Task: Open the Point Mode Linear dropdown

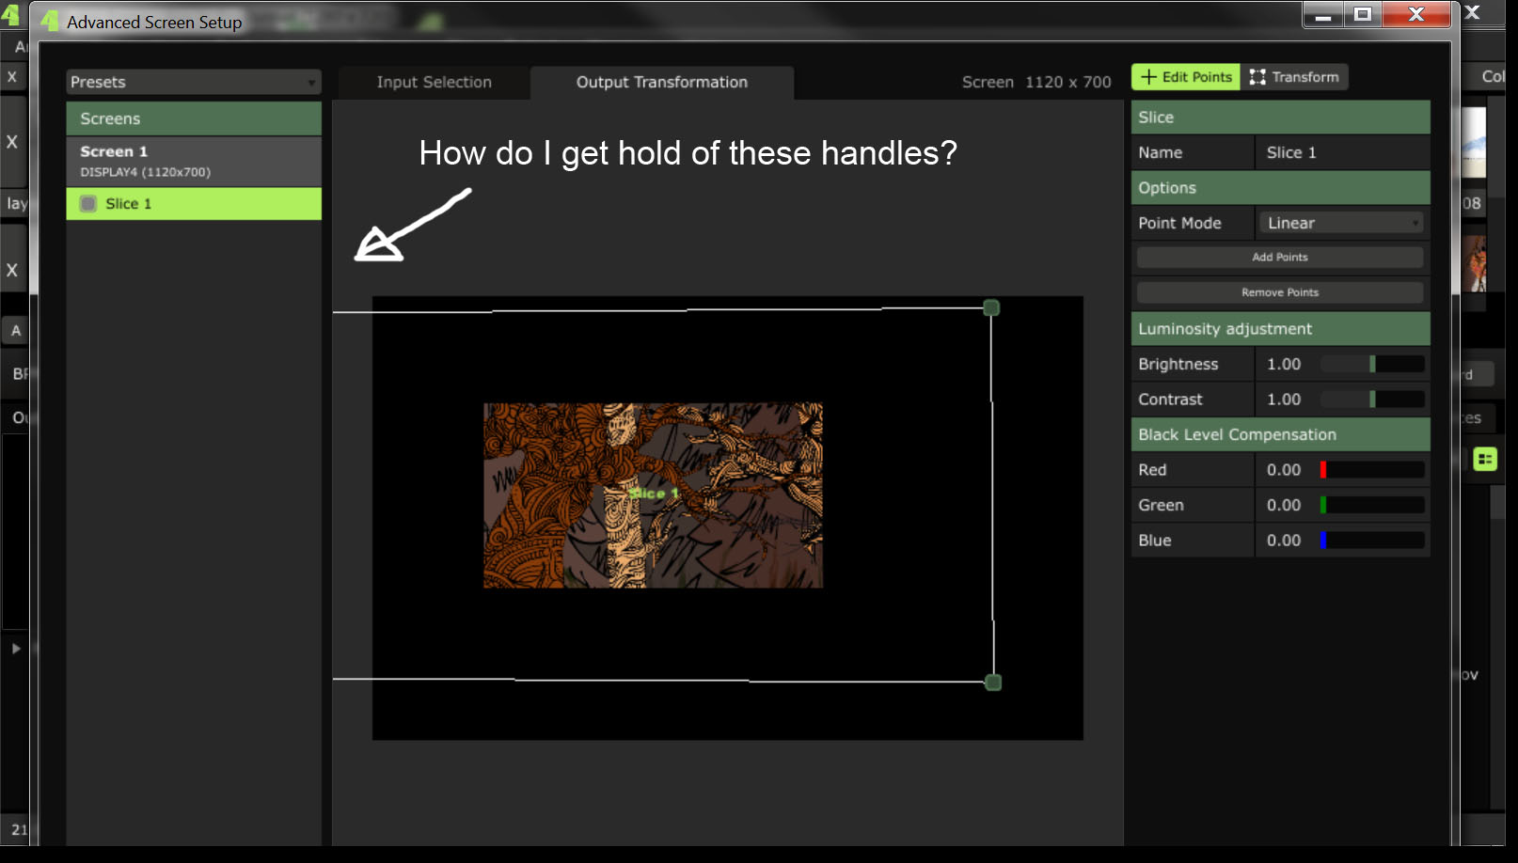Action: 1341,223
